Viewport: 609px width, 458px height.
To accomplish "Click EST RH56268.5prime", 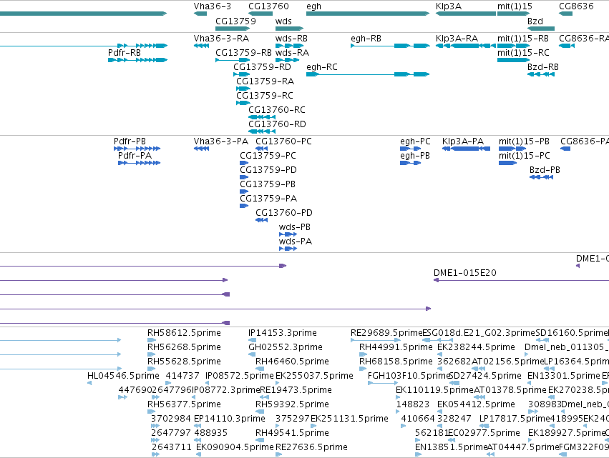I will tap(184, 347).
